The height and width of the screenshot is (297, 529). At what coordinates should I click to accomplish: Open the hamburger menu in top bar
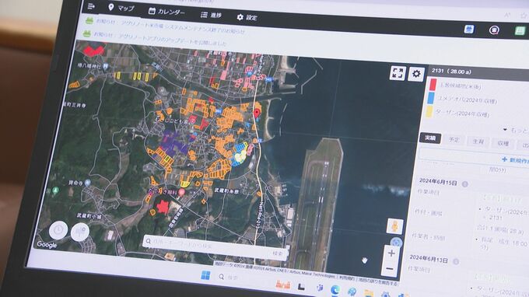point(91,6)
